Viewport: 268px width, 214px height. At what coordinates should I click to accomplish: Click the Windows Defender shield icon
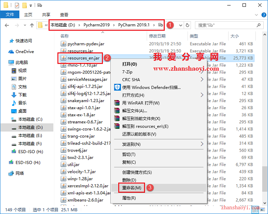click(x=117, y=87)
